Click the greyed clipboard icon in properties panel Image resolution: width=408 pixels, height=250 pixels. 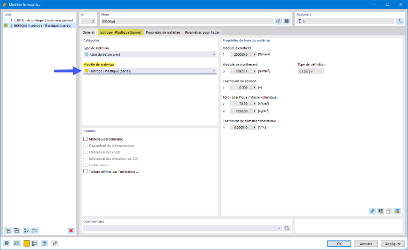[x=389, y=211]
